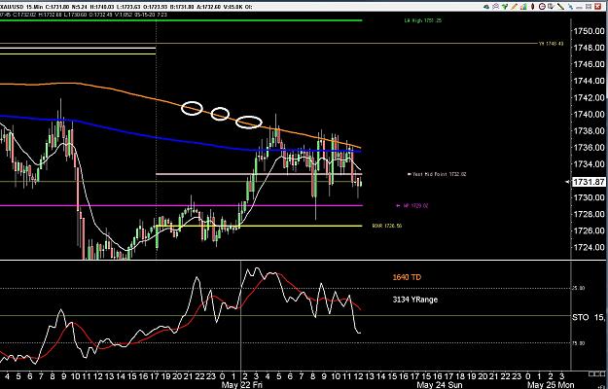Close the chart with red X

click(597, 6)
